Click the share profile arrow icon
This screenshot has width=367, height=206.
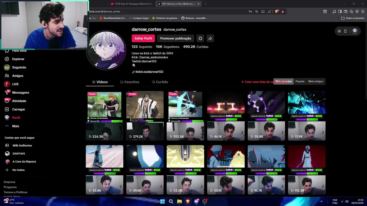click(210, 38)
